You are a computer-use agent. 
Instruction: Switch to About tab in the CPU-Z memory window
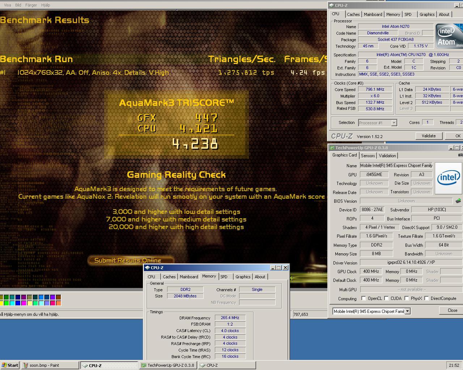[260, 277]
